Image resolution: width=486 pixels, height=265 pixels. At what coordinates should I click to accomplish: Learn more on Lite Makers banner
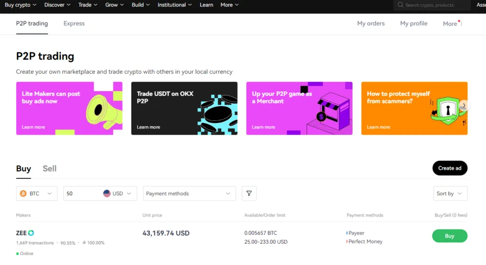tap(33, 127)
